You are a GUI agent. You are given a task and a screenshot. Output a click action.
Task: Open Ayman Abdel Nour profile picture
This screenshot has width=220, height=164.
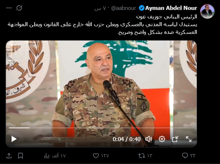pos(207,11)
